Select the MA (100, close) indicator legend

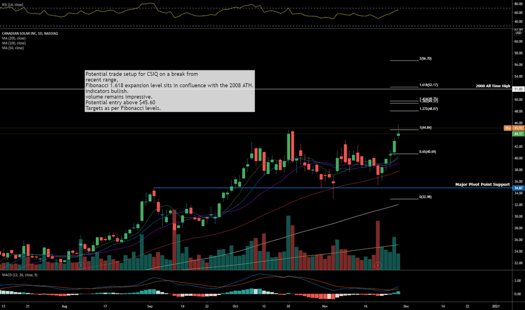14,43
